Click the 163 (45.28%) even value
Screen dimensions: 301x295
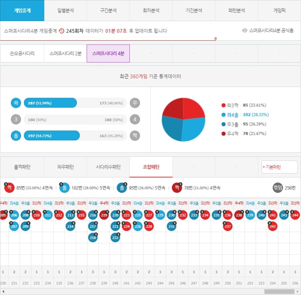click(111, 136)
